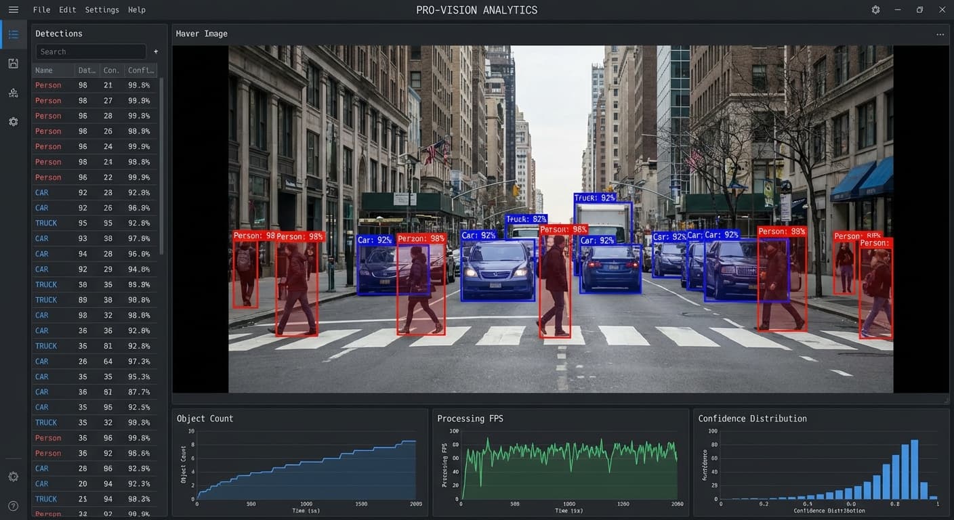Open the Help menu

click(137, 9)
